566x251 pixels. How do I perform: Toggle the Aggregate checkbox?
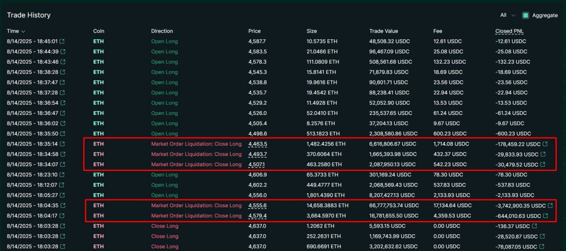(x=525, y=15)
